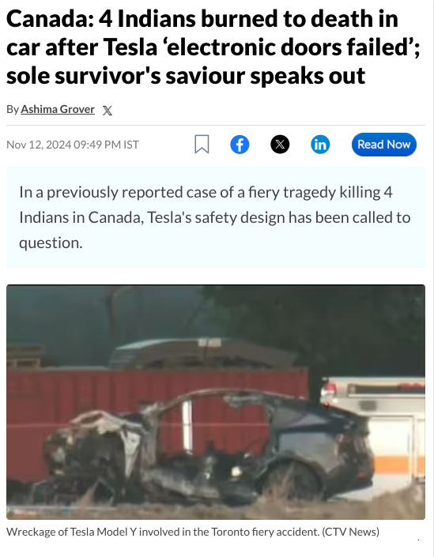The image size is (434, 557).
Task: Click the image caption about the Model Y
Action: (x=193, y=532)
